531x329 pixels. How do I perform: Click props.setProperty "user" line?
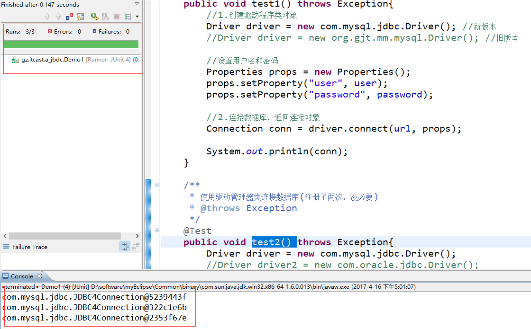click(297, 83)
